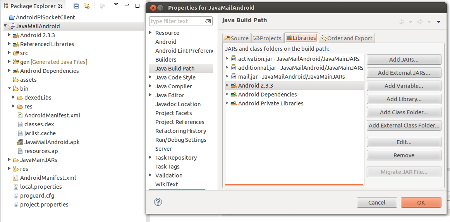Click the JavaMailAndroid project icon

[12, 26]
